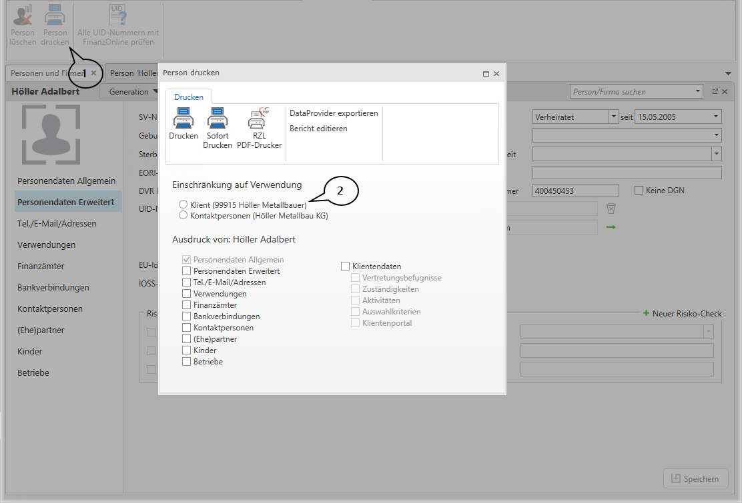Click the green arrow icon

tap(611, 228)
